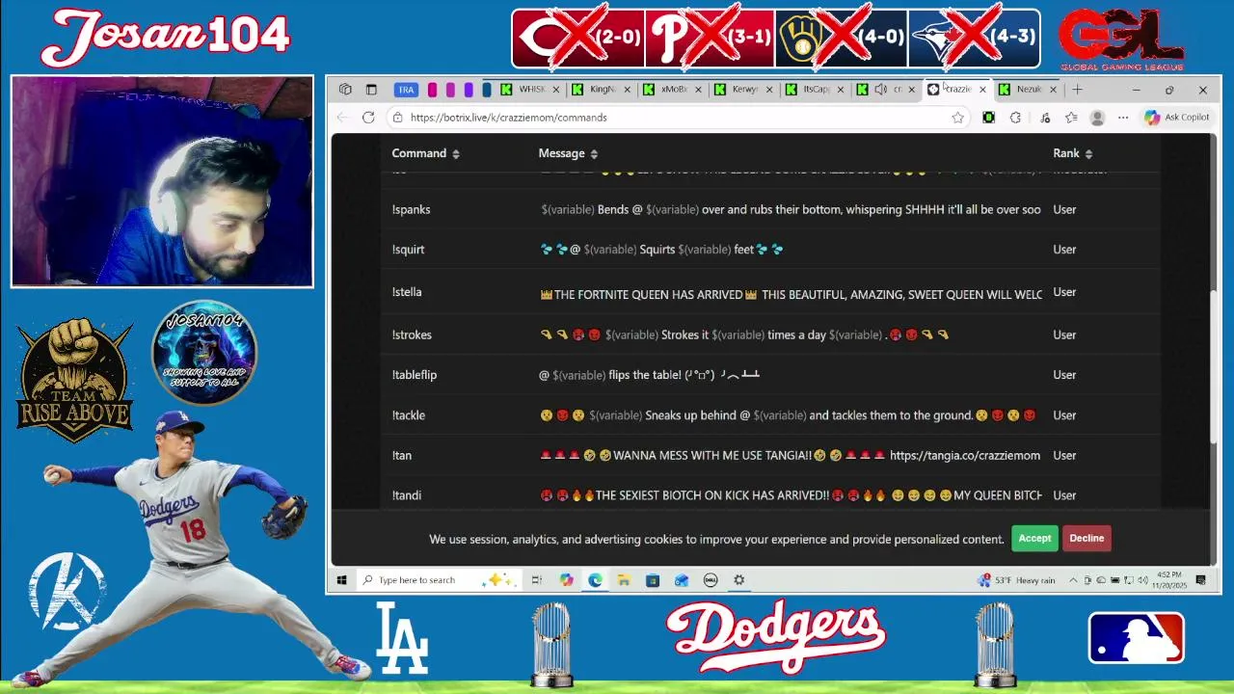The width and height of the screenshot is (1234, 694).
Task: Sort the table by Rank column
Action: point(1072,153)
